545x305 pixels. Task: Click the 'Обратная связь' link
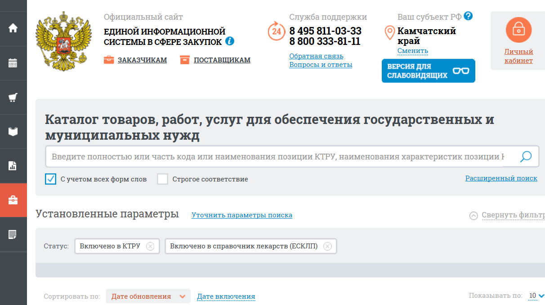point(316,56)
